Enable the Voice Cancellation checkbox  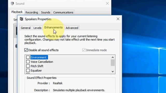(28, 61)
